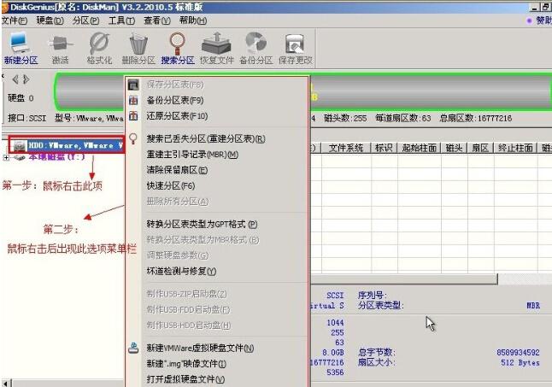
Task: Open the 工具(T) menu
Action: pos(121,21)
